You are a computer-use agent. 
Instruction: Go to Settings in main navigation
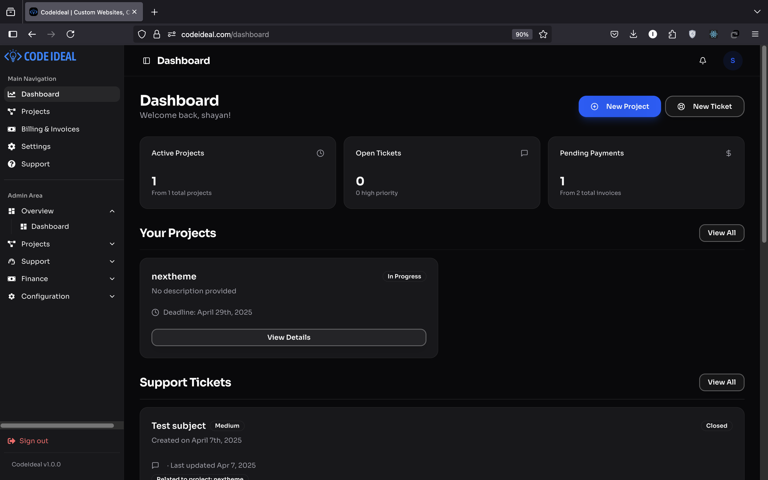(35, 146)
